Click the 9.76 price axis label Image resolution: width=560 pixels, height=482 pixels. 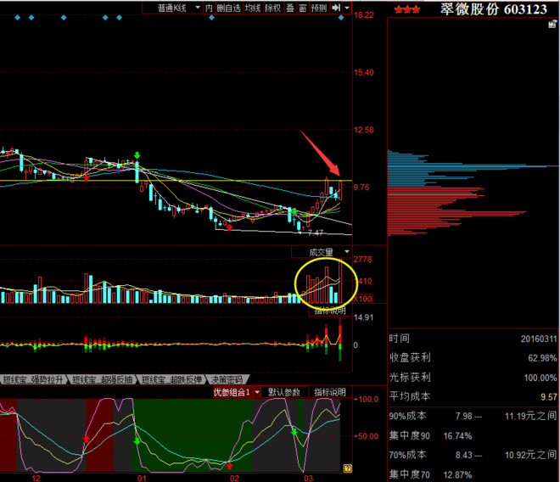point(361,188)
